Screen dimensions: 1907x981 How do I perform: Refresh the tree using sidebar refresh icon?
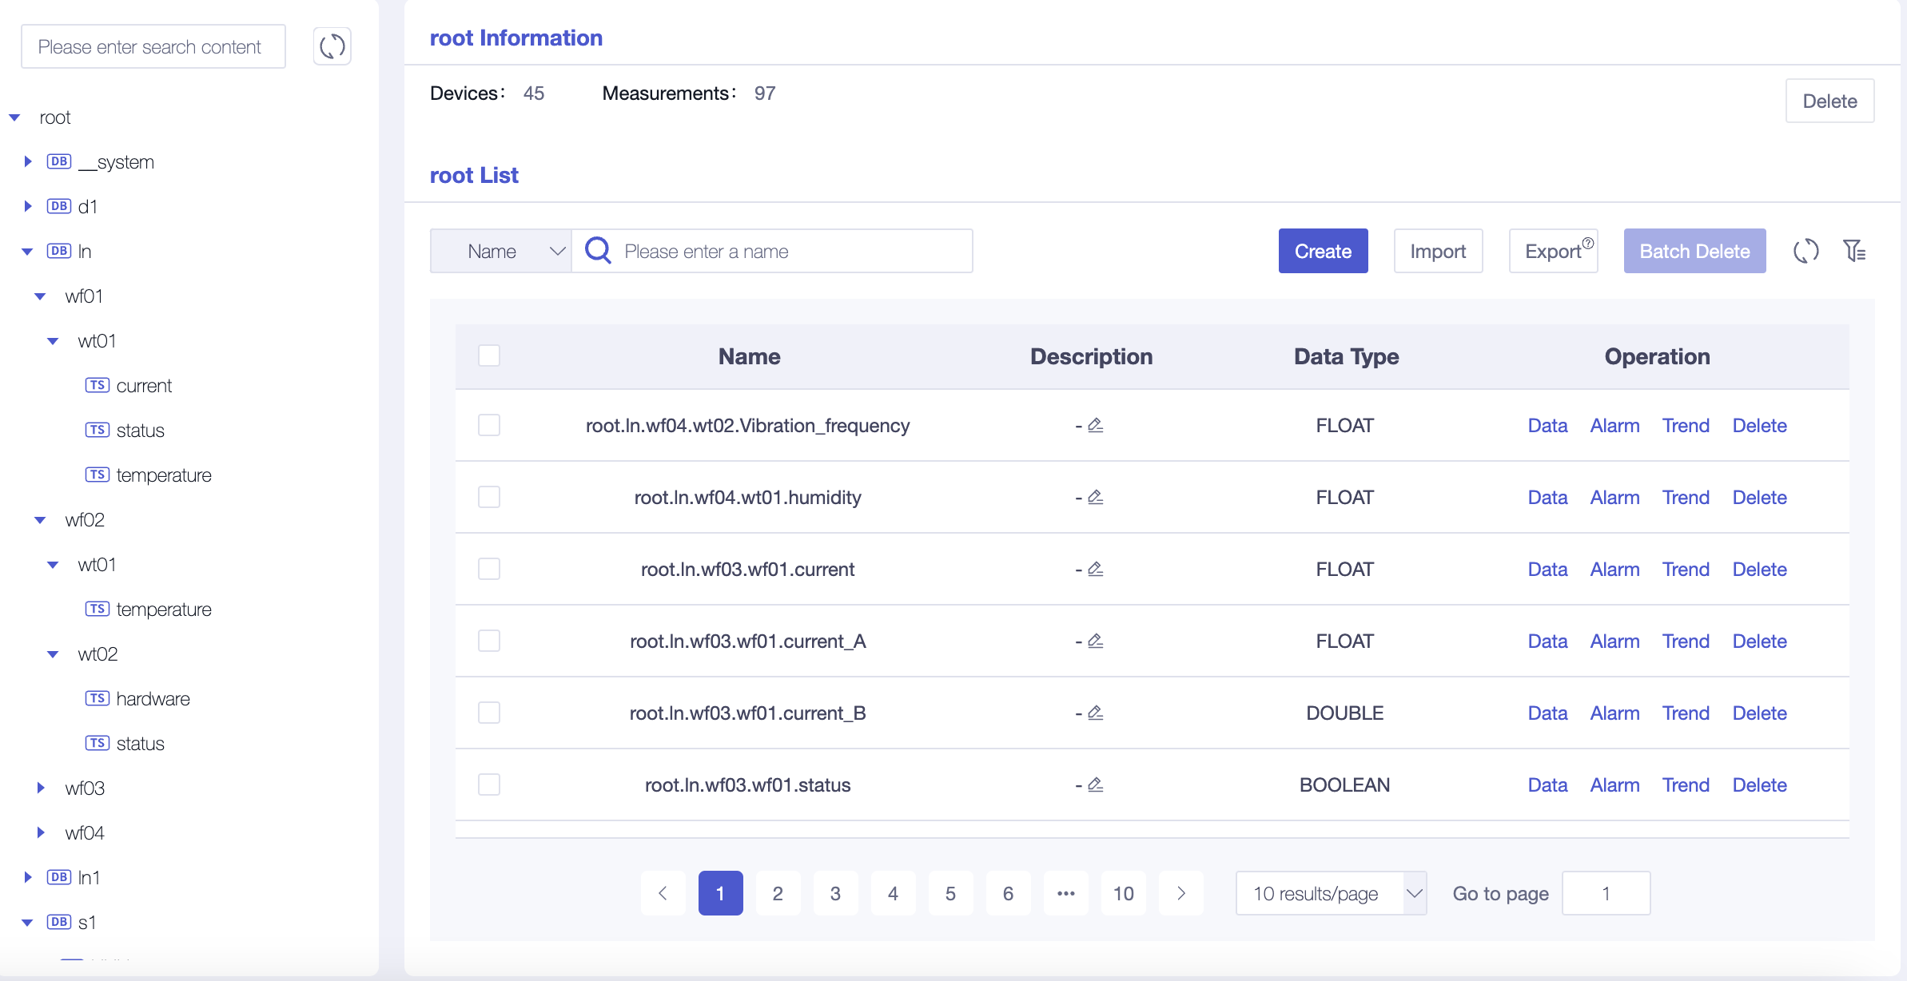coord(332,46)
